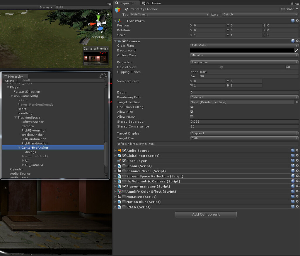
Task: Click the fx icon next to Channel Mixer
Action: pyautogui.click(x=119, y=171)
